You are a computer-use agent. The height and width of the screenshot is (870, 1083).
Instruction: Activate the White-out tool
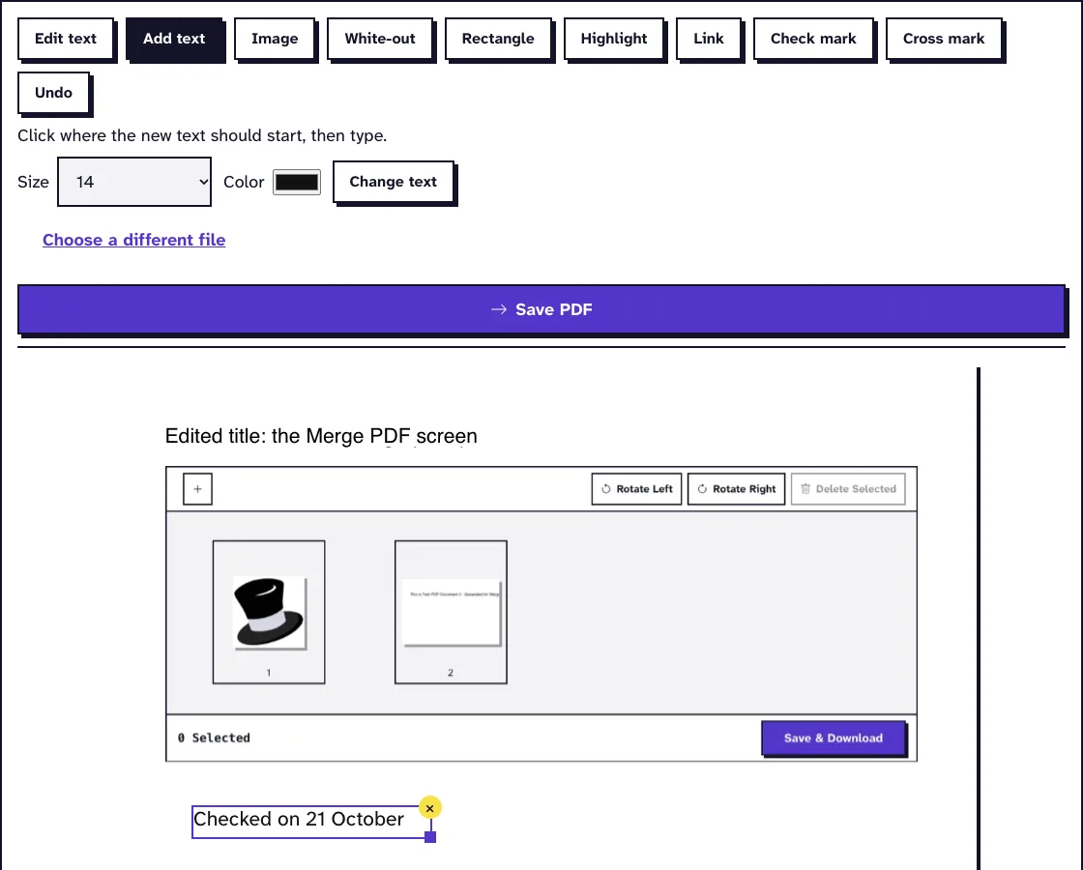[380, 39]
